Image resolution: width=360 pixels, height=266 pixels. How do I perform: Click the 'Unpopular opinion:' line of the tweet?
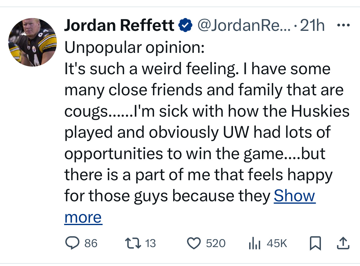point(134,47)
